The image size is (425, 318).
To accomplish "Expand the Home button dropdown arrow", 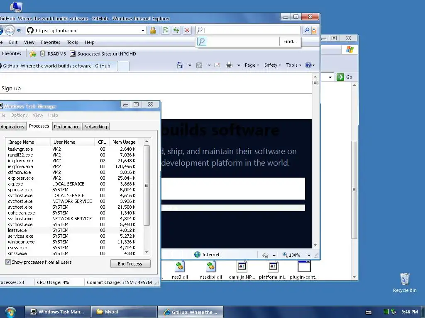I will [x=190, y=65].
